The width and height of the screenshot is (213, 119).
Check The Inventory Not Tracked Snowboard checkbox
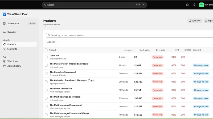(46, 65)
